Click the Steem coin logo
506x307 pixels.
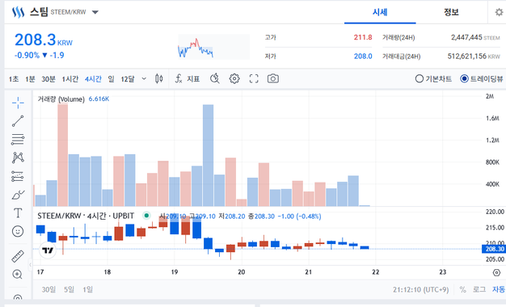18,12
